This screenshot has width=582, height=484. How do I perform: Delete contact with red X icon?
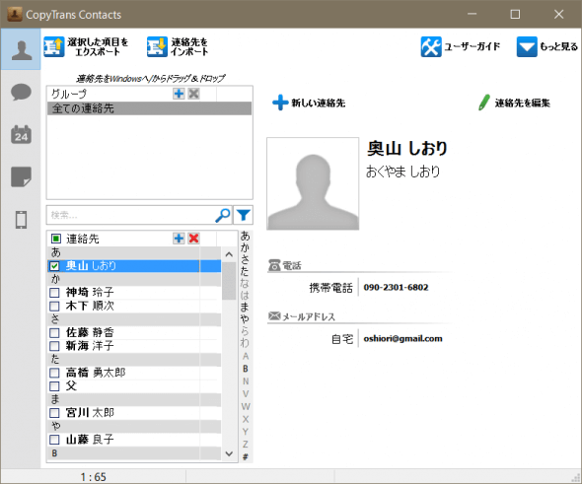[x=193, y=239]
